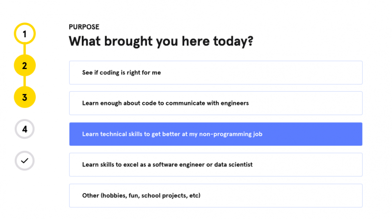392x219 pixels.
Task: Click the blue selected answer card
Action: click(x=216, y=134)
